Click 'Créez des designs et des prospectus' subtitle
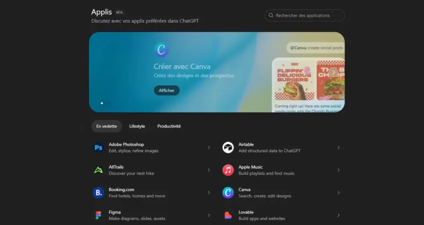 194,76
